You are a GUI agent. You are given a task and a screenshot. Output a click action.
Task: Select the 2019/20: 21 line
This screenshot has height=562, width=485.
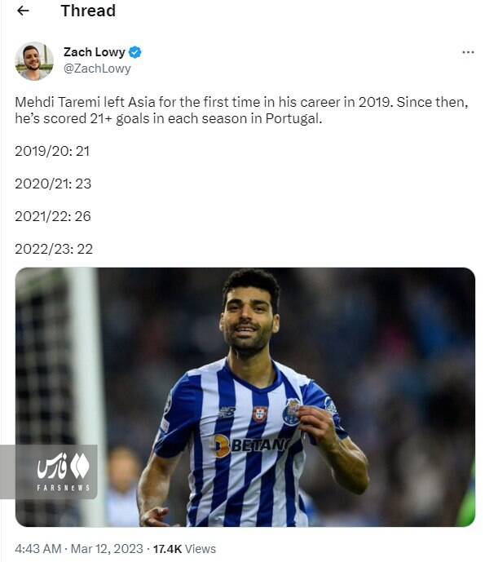(52, 151)
